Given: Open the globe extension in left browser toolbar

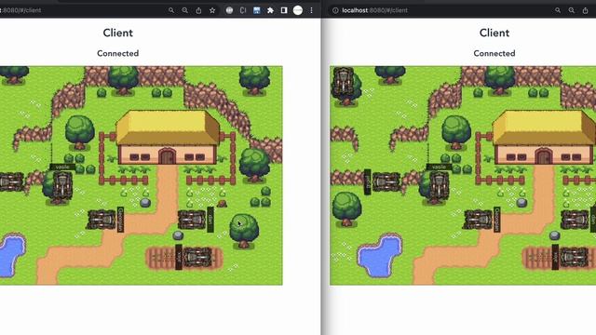Looking at the screenshot, I should (x=229, y=10).
